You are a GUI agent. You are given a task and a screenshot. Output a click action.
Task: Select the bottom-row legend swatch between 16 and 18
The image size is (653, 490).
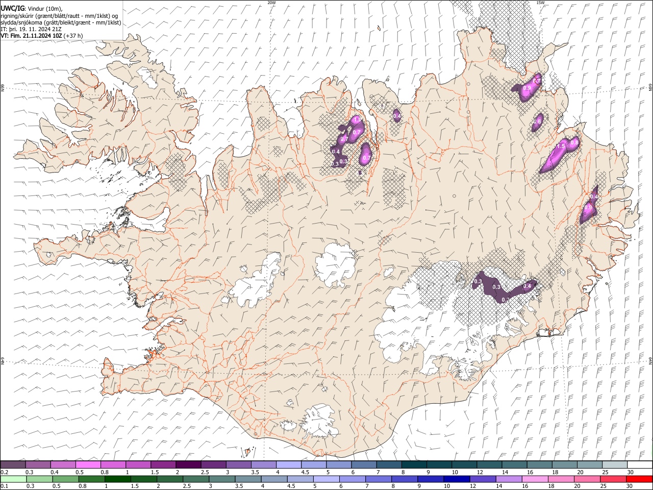[536, 479]
